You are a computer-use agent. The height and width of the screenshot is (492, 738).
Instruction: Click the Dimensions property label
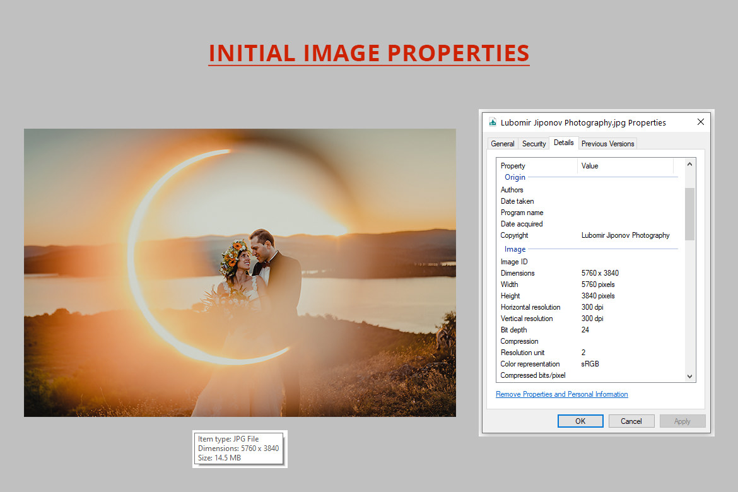point(518,273)
